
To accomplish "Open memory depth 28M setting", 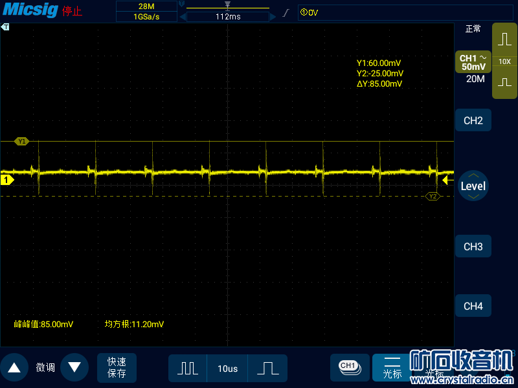I will click(x=146, y=6).
